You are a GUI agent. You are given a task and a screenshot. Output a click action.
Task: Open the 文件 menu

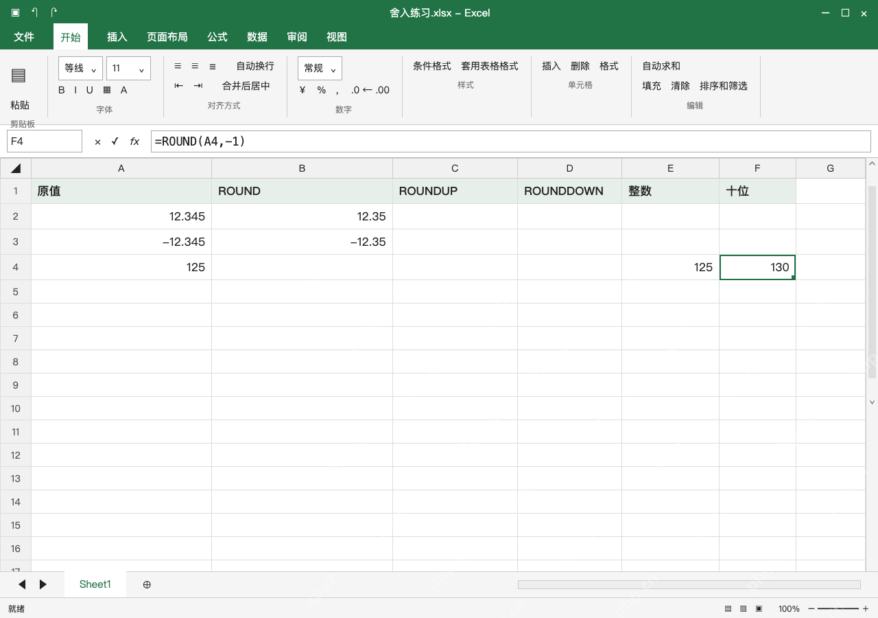pos(24,37)
